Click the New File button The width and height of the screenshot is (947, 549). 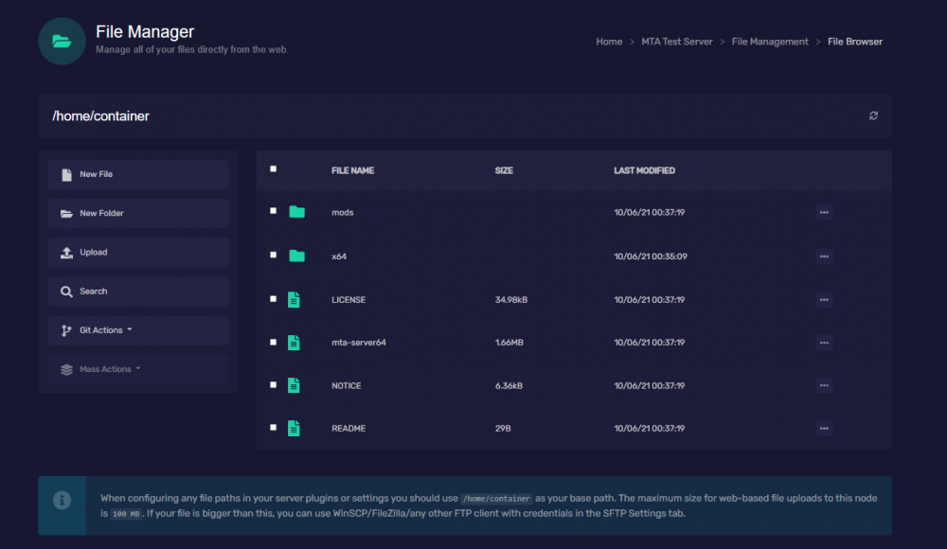click(x=138, y=174)
